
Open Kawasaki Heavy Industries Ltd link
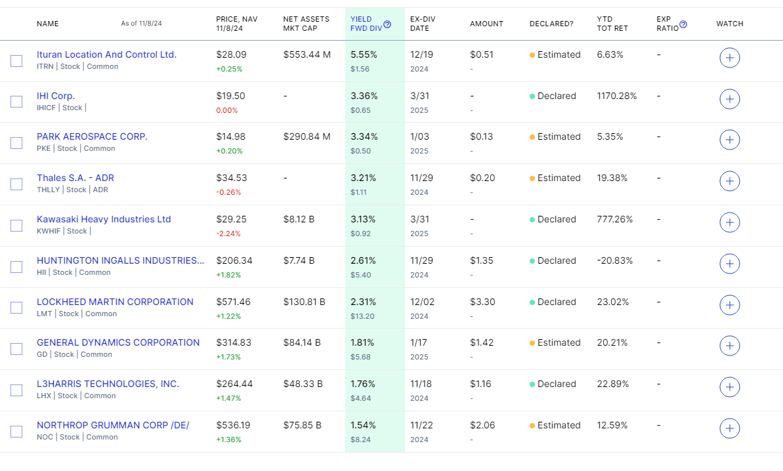104,219
